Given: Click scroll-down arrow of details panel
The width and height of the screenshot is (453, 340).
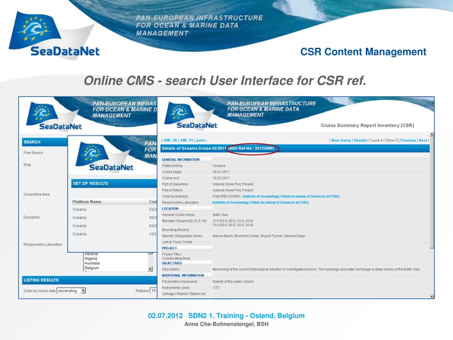Looking at the screenshot, I should (x=432, y=296).
